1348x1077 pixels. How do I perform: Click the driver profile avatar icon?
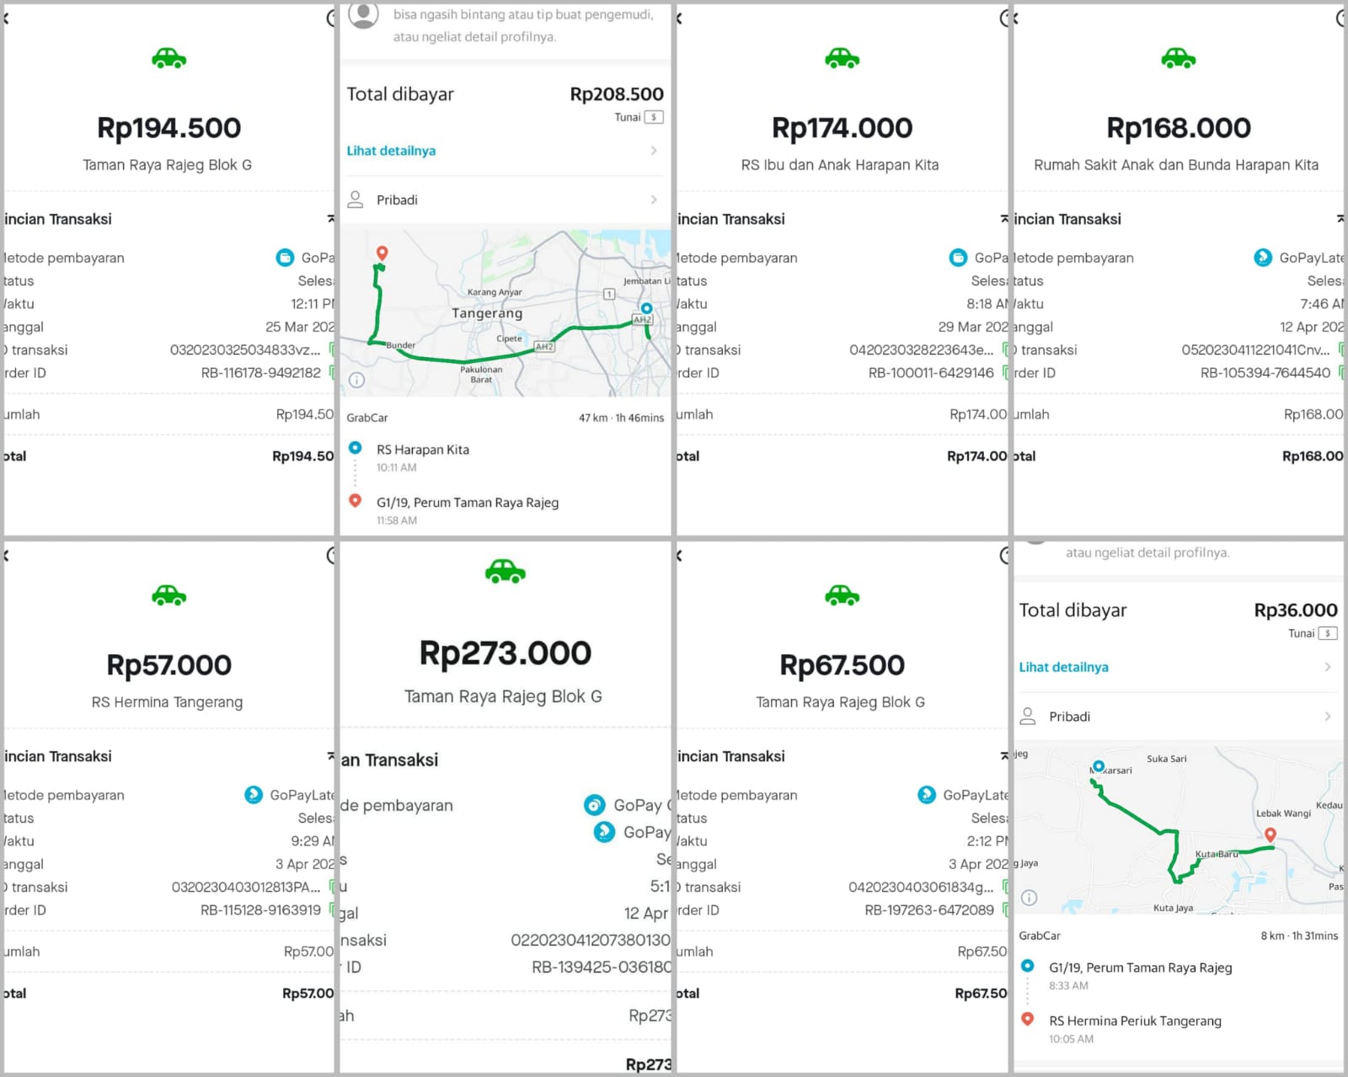point(363,15)
